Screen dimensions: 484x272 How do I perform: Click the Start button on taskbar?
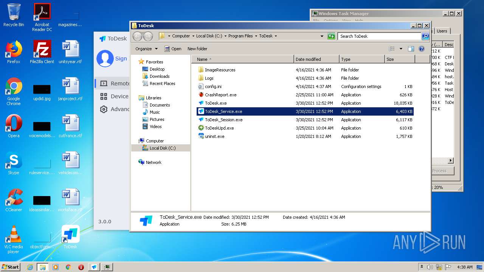(x=10, y=267)
